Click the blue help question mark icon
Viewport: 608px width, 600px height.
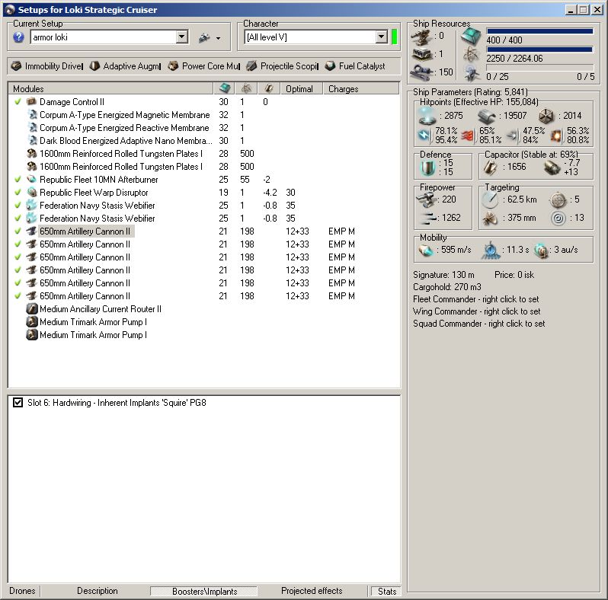click(18, 37)
